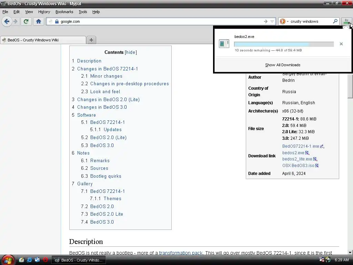Image resolution: width=353 pixels, height=265 pixels.
Task: Open the Home page button
Action: coord(39,21)
